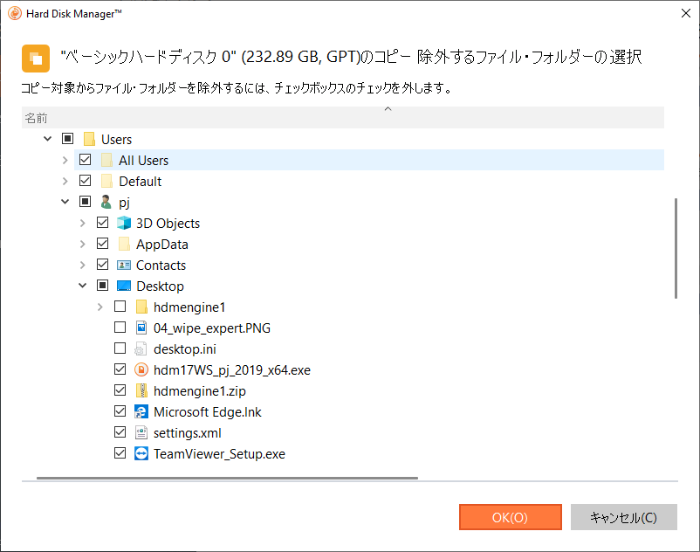Uncheck the settings.xml checkbox

[x=120, y=432]
